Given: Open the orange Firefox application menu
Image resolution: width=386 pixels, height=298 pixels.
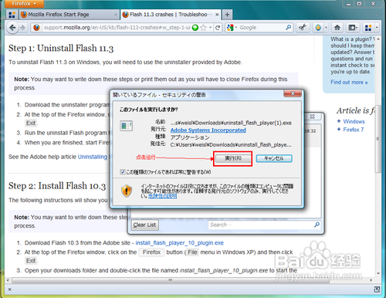Looking at the screenshot, I should pos(24,4).
